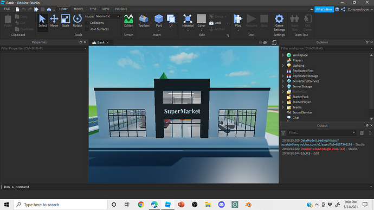Select the Select tool
374x210 pixels.
pyautogui.click(x=43, y=21)
